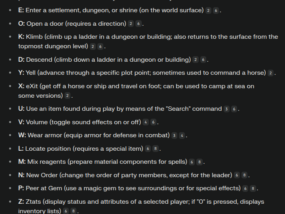Screen dimensions: 285x214
Task: Open citation 6 after New Order entry
Action: (x=237, y=175)
